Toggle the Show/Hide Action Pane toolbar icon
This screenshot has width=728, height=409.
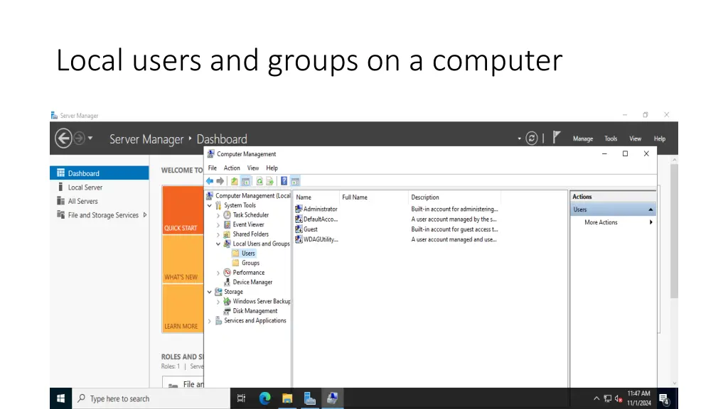pos(295,181)
